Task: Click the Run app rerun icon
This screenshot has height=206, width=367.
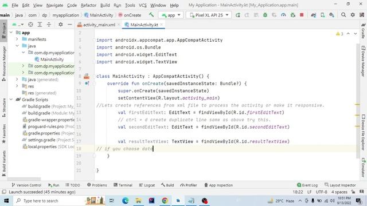Action: 238,15
